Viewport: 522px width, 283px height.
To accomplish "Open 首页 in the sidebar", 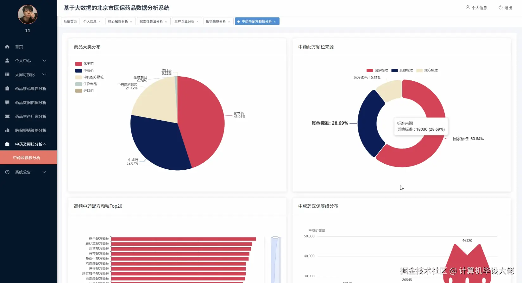I will [x=28, y=47].
